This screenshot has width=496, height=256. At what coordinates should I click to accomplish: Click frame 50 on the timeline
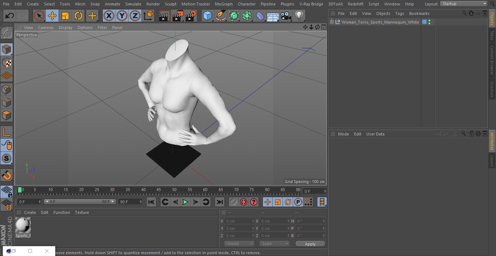174,190
